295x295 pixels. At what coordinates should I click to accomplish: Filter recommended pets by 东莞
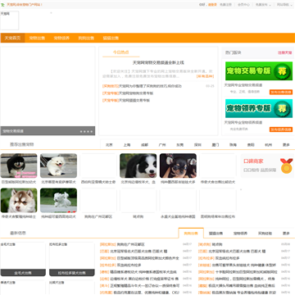pyautogui.click(x=179, y=145)
